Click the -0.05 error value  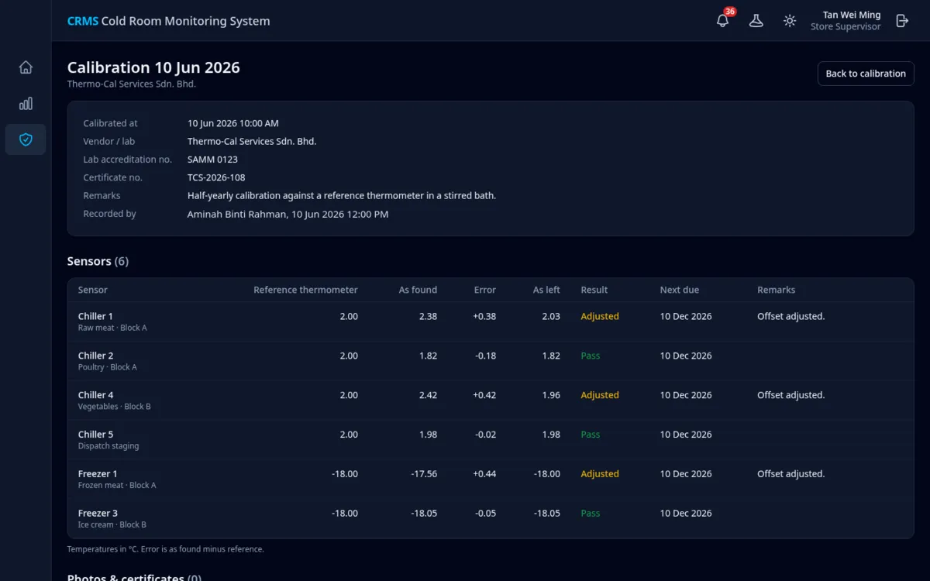486,513
